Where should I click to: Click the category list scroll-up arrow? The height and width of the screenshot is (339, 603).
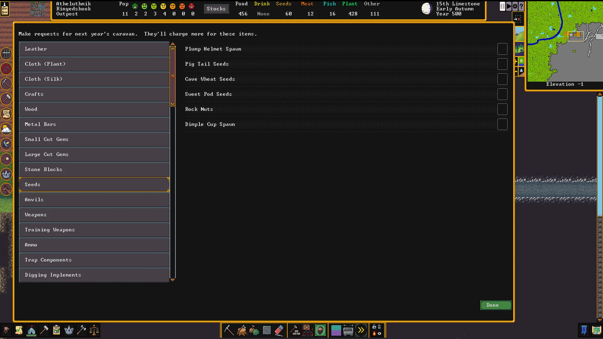[x=172, y=44]
